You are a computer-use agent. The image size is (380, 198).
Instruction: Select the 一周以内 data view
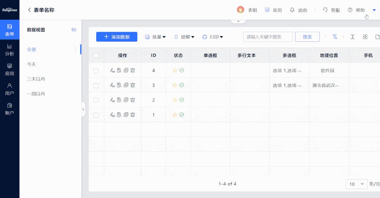click(x=36, y=94)
